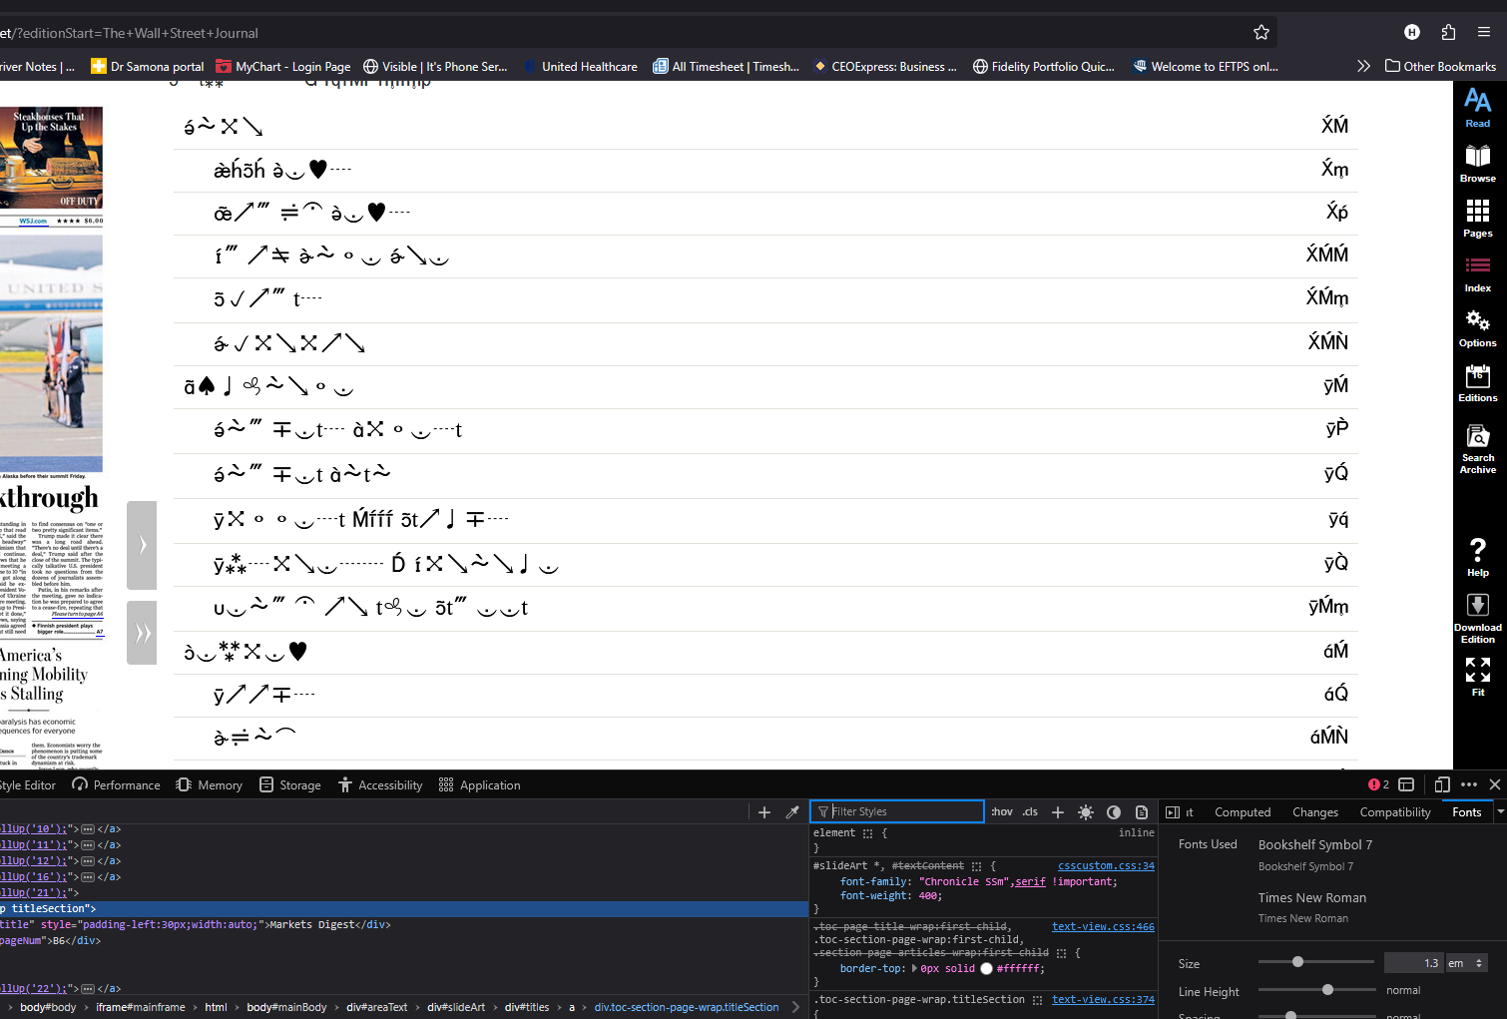Screen dimensions: 1507x1019
Task: Click the Fit to screen icon
Action: 1477,676
